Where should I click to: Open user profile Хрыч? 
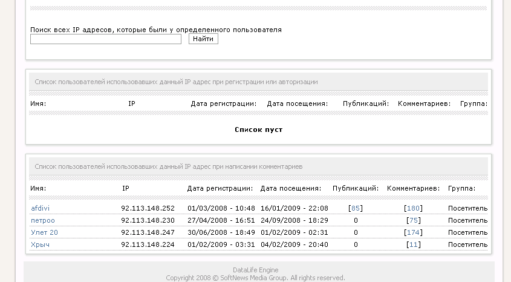pyautogui.click(x=41, y=244)
